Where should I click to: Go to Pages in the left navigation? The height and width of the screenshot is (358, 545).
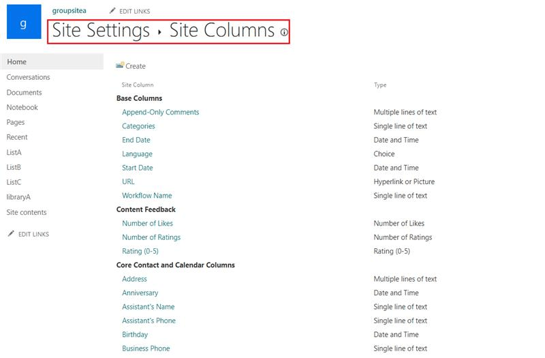pyautogui.click(x=16, y=123)
